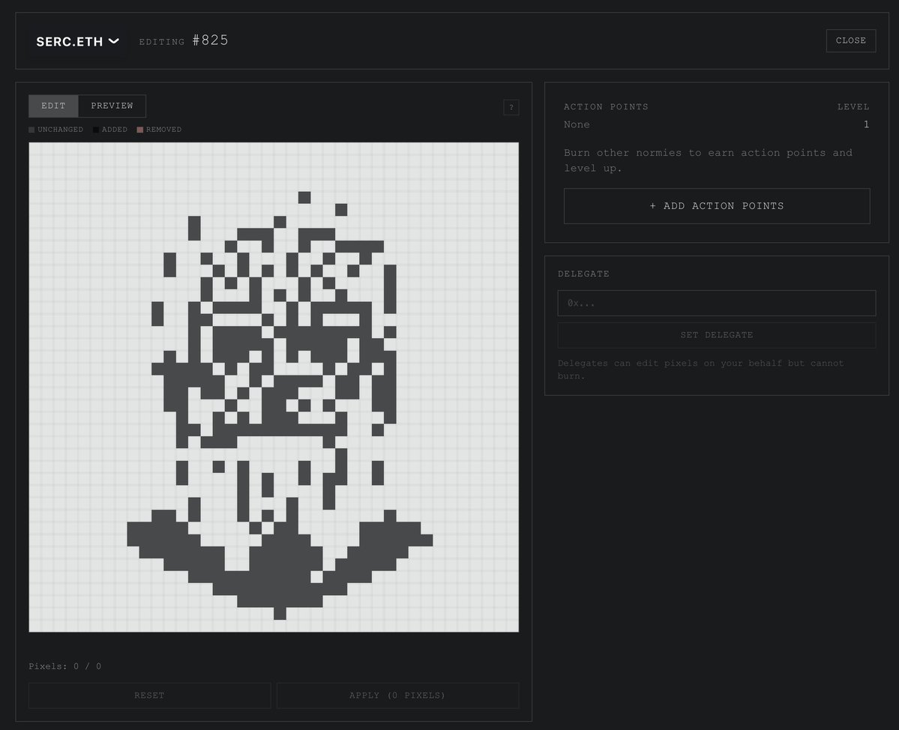899x730 pixels.
Task: Click the CLOSE button
Action: point(850,40)
